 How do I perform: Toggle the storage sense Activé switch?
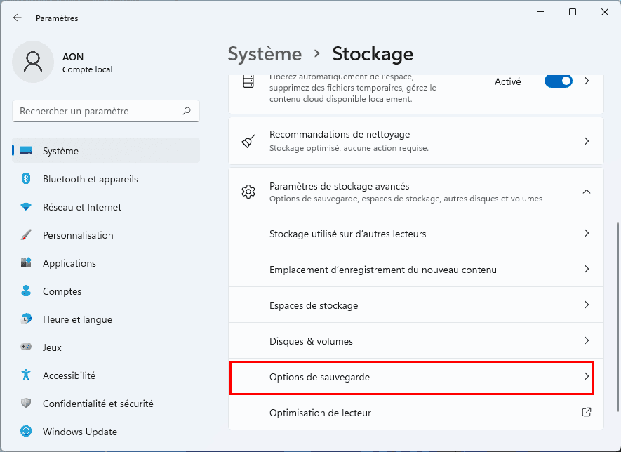pyautogui.click(x=559, y=81)
